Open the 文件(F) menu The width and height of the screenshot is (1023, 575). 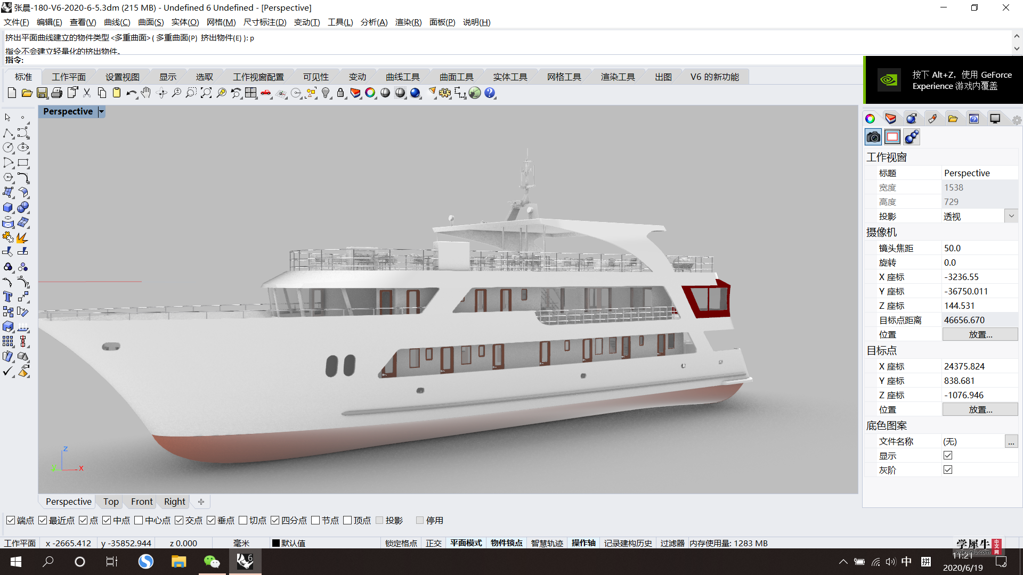(16, 22)
